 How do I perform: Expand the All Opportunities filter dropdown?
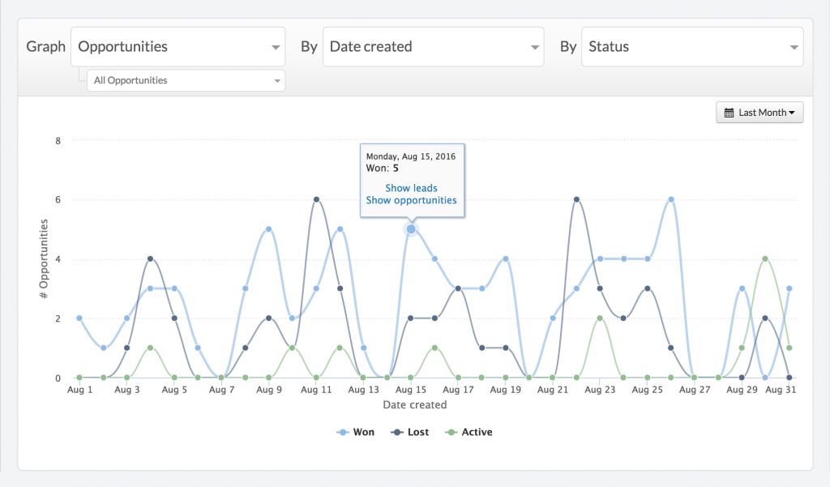click(x=186, y=80)
